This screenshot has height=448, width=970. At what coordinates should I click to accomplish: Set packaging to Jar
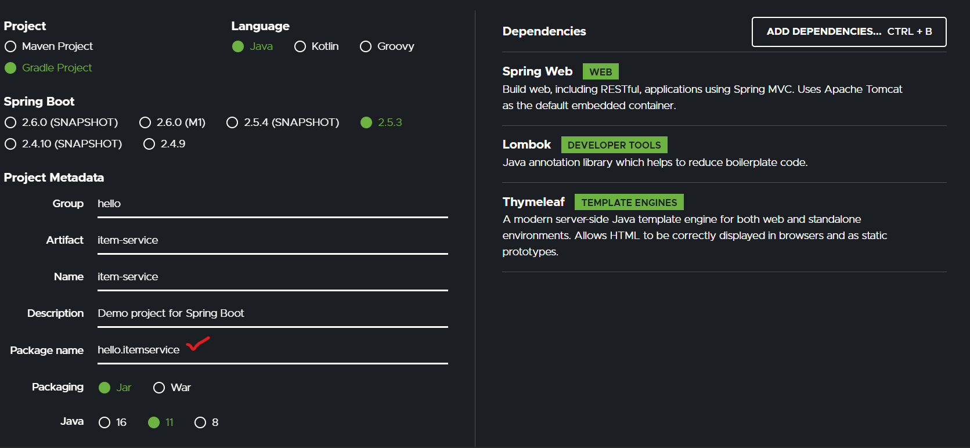click(x=115, y=388)
